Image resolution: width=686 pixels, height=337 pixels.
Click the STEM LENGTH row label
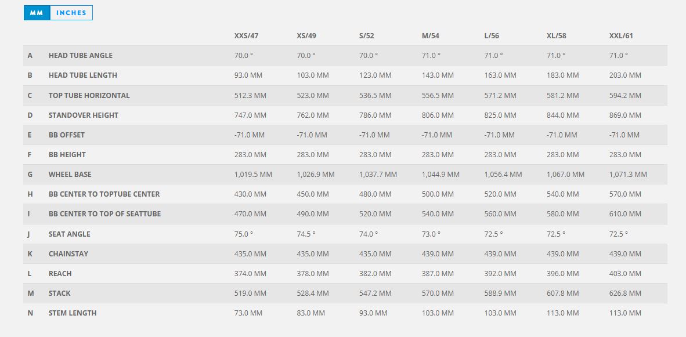click(x=73, y=313)
